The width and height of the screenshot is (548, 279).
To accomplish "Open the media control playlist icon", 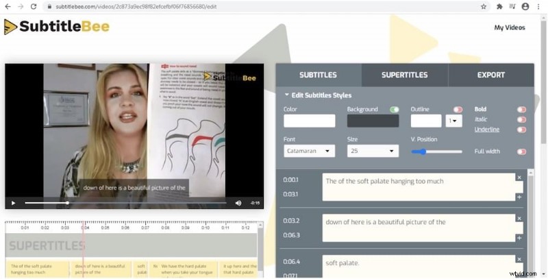I will (512, 6).
